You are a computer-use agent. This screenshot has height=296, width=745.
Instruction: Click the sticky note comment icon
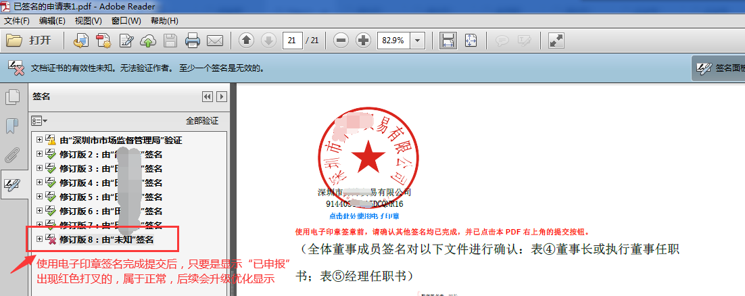(x=502, y=41)
